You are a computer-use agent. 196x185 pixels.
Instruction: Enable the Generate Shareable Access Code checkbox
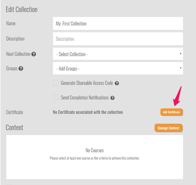pyautogui.click(x=56, y=83)
